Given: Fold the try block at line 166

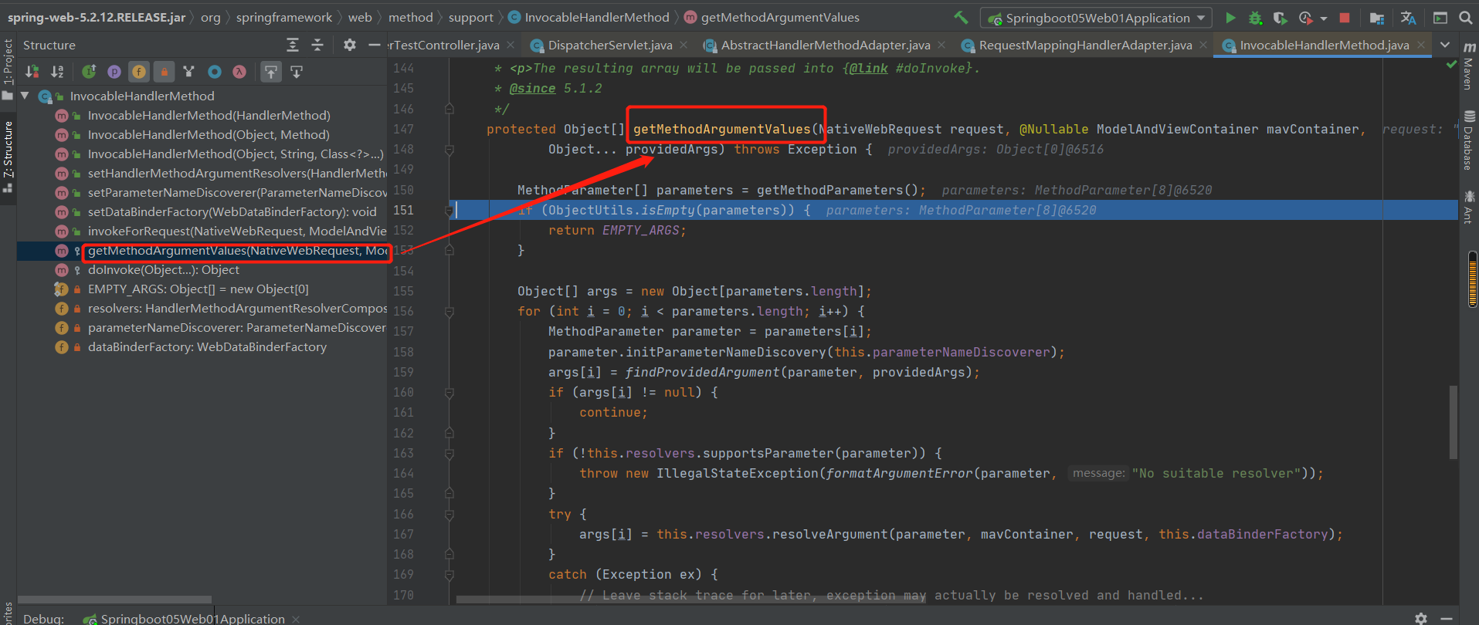Looking at the screenshot, I should click(x=449, y=514).
